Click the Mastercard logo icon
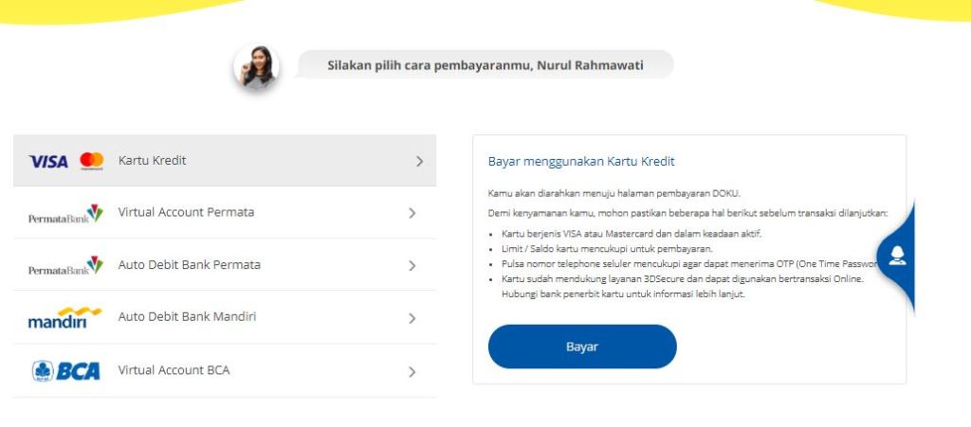This screenshot has height=427, width=971. pos(92,161)
